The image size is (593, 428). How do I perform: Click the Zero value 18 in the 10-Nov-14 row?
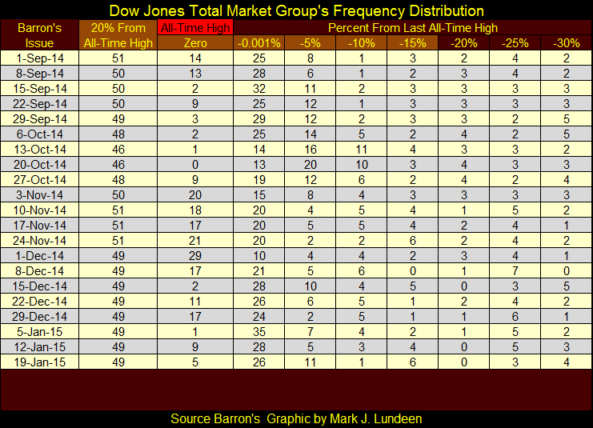(195, 210)
